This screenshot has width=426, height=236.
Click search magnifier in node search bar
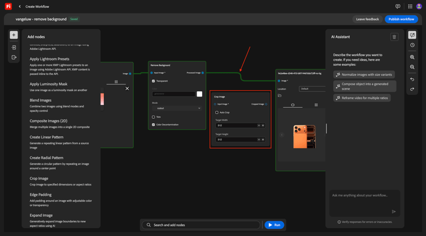(x=149, y=225)
